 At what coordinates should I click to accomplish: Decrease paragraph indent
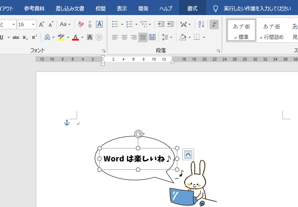point(161,24)
